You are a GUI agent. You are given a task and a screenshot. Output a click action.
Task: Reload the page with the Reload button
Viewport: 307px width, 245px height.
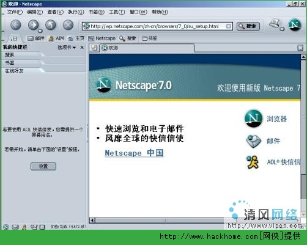(51, 25)
